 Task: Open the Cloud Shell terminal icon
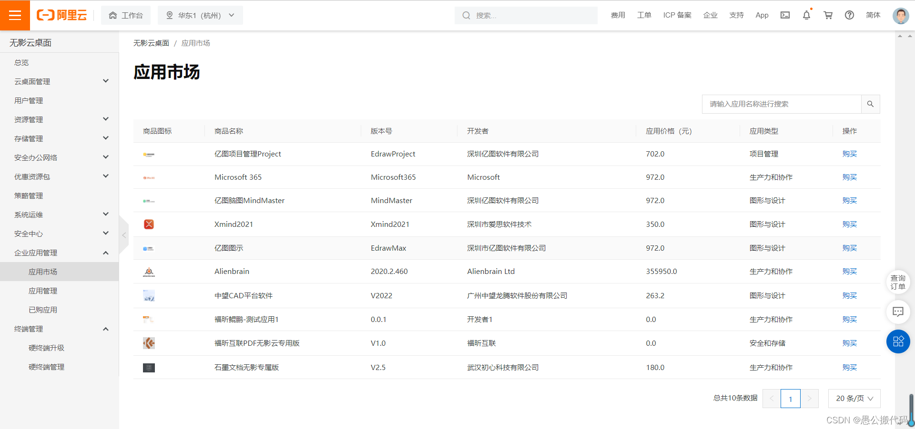pos(785,15)
